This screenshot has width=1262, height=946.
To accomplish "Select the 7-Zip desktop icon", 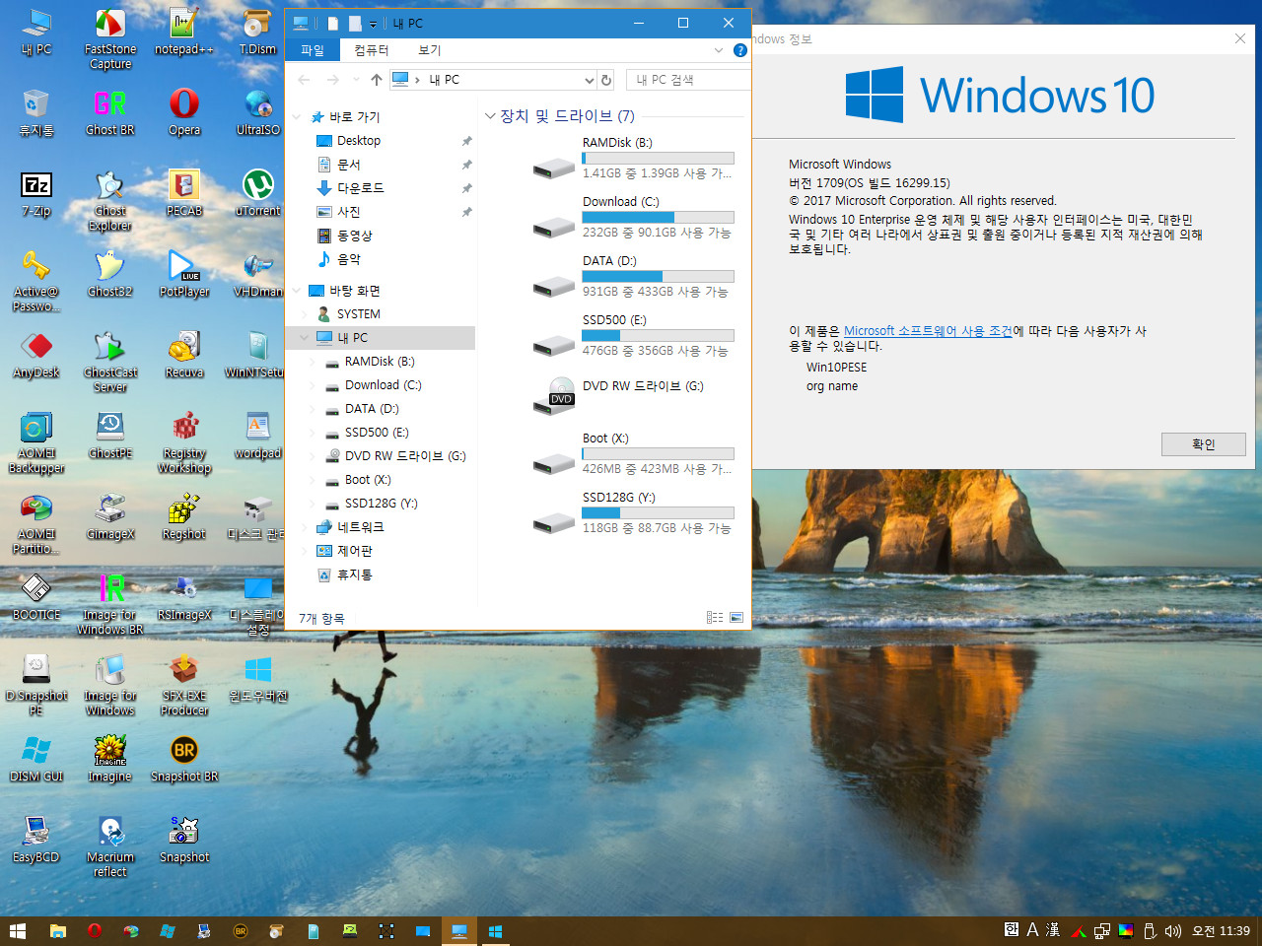I will point(36,192).
